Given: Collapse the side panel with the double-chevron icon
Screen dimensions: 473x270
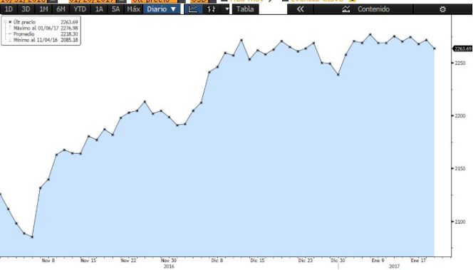Looking at the screenshot, I should coord(300,9).
